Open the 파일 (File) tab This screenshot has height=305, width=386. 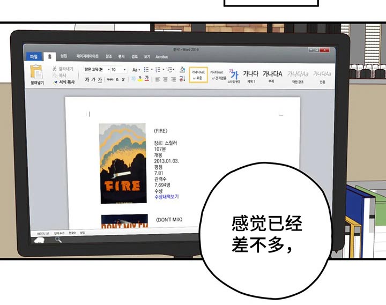point(33,56)
